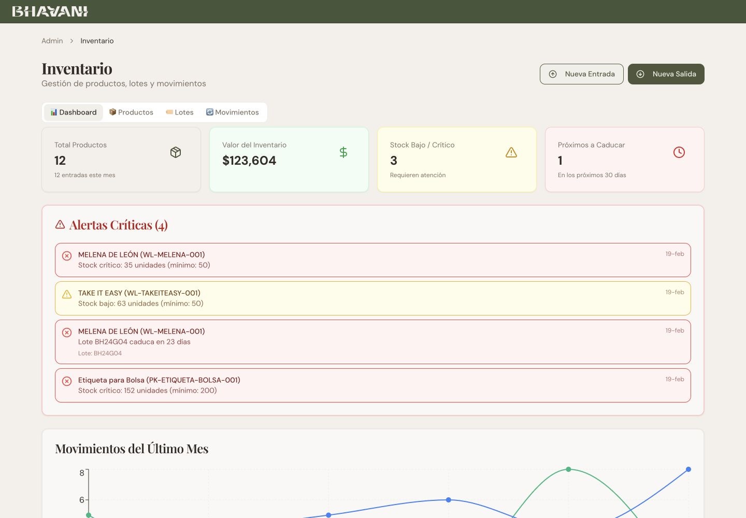Viewport: 746px width, 518px height.
Task: Open the Movimientos tab
Action: 233,112
